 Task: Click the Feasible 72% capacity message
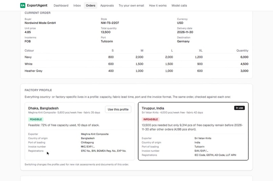pyautogui.click(x=64, y=125)
